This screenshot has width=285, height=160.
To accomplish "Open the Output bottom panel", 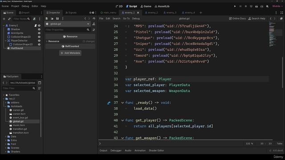I will tap(103, 151).
